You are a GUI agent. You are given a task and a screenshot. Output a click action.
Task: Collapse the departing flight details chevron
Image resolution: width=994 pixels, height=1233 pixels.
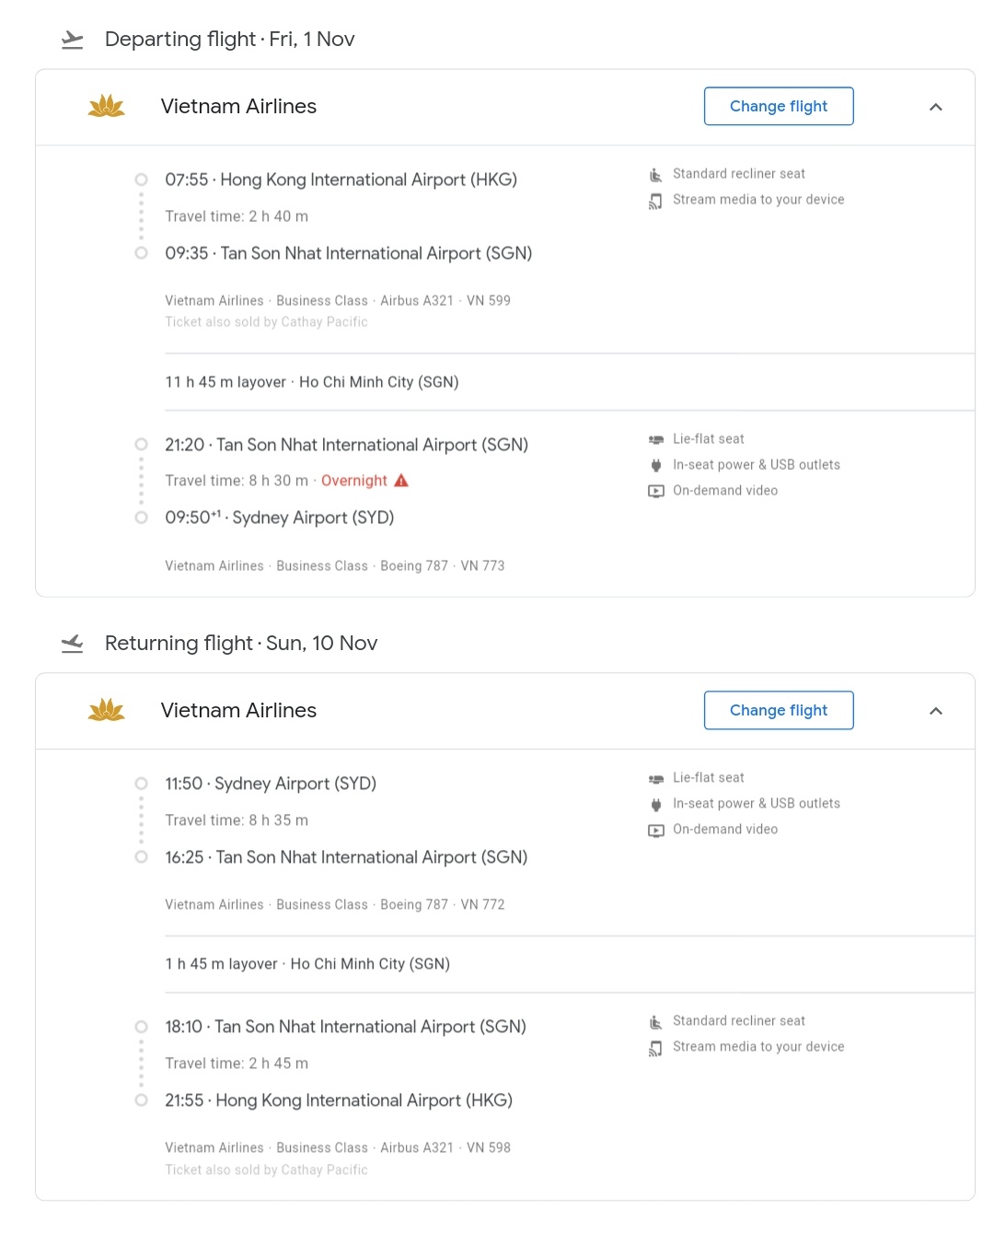point(936,107)
